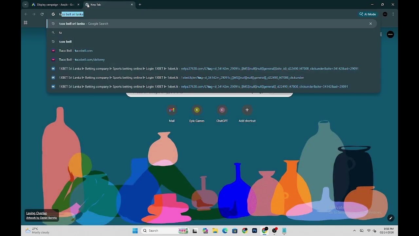The width and height of the screenshot is (419, 236).
Task: Remove the 'taco bell sri lanka' suggestion
Action: 371,24
